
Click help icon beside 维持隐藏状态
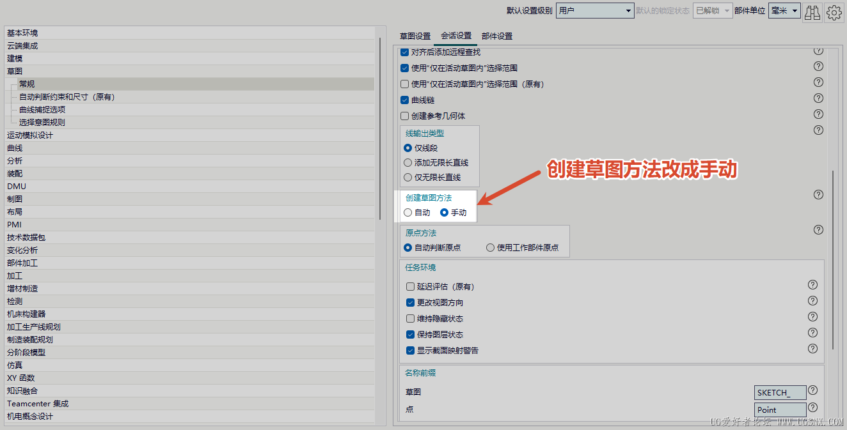click(x=812, y=317)
